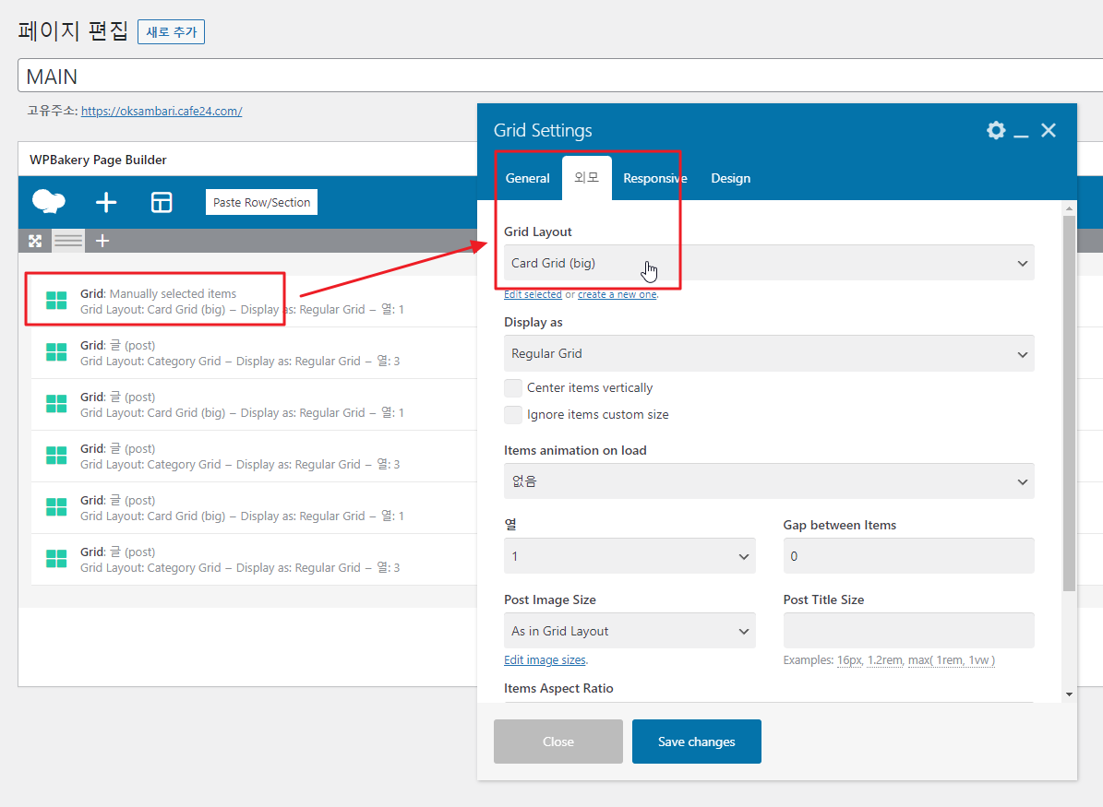Click the Close button
Screen dimensions: 1103x807
tap(557, 742)
